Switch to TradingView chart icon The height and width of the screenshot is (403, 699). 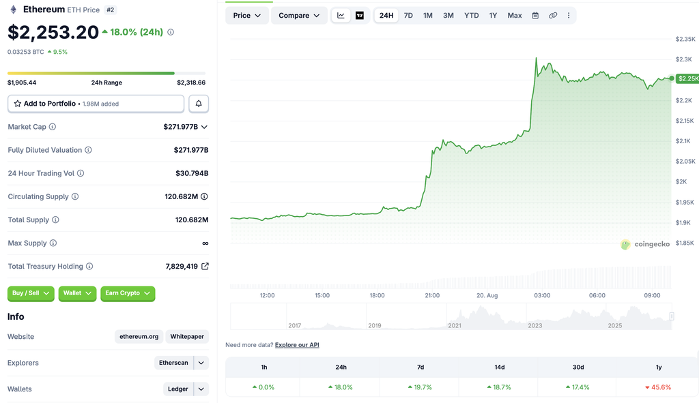coord(360,16)
